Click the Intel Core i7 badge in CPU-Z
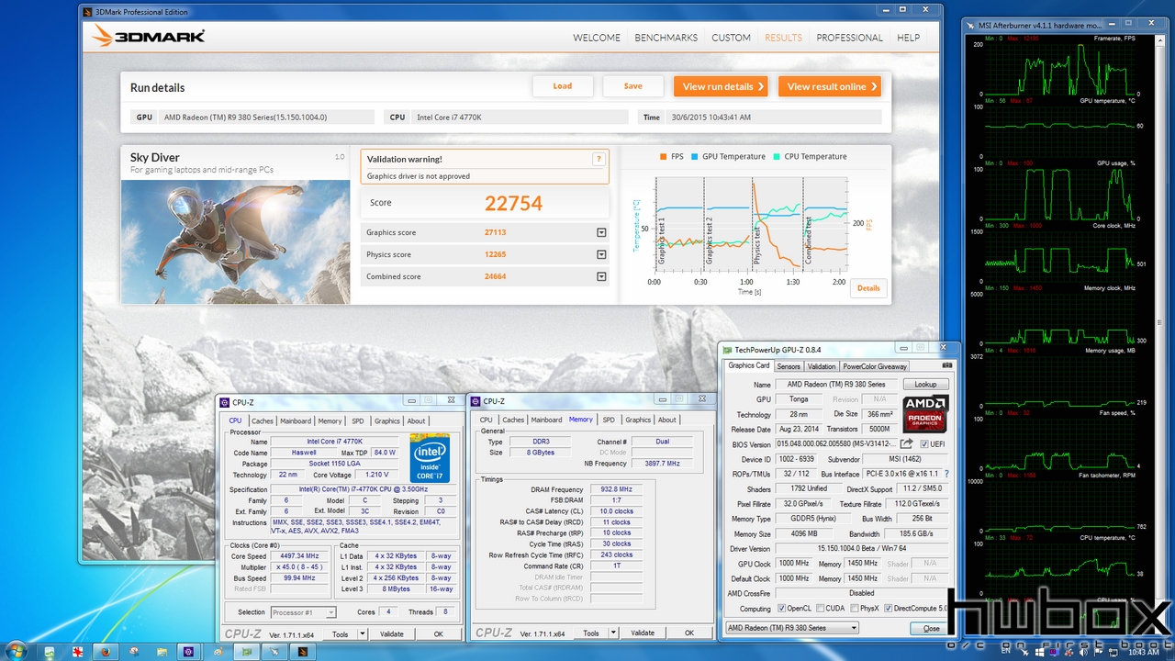Viewport: 1175px width, 661px height. (429, 458)
